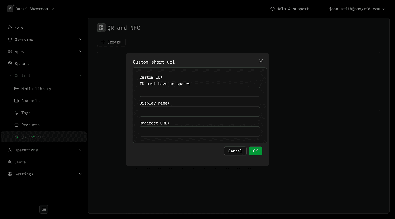The image size is (395, 219).
Task: Click the Users icon in sidebar
Action: point(10,162)
